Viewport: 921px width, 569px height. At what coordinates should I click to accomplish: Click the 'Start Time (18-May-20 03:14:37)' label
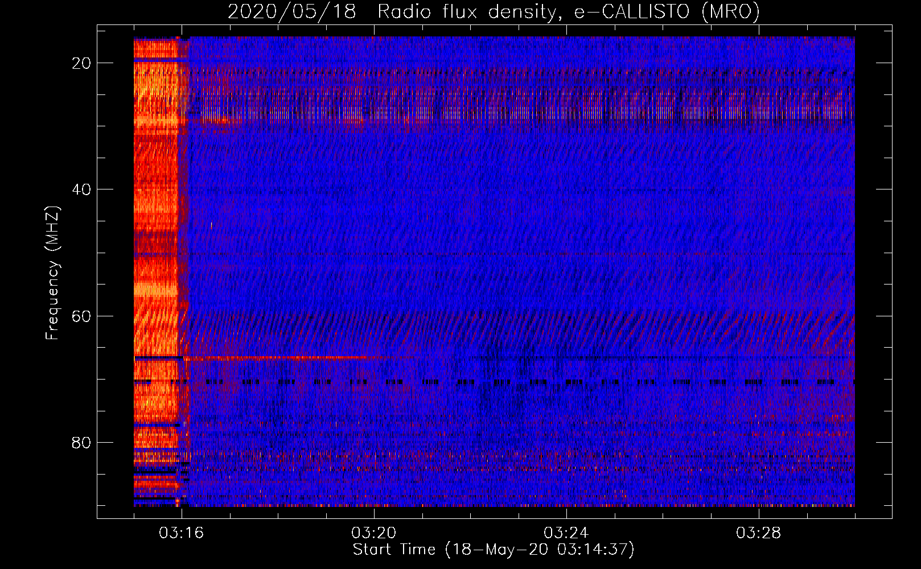click(x=494, y=550)
